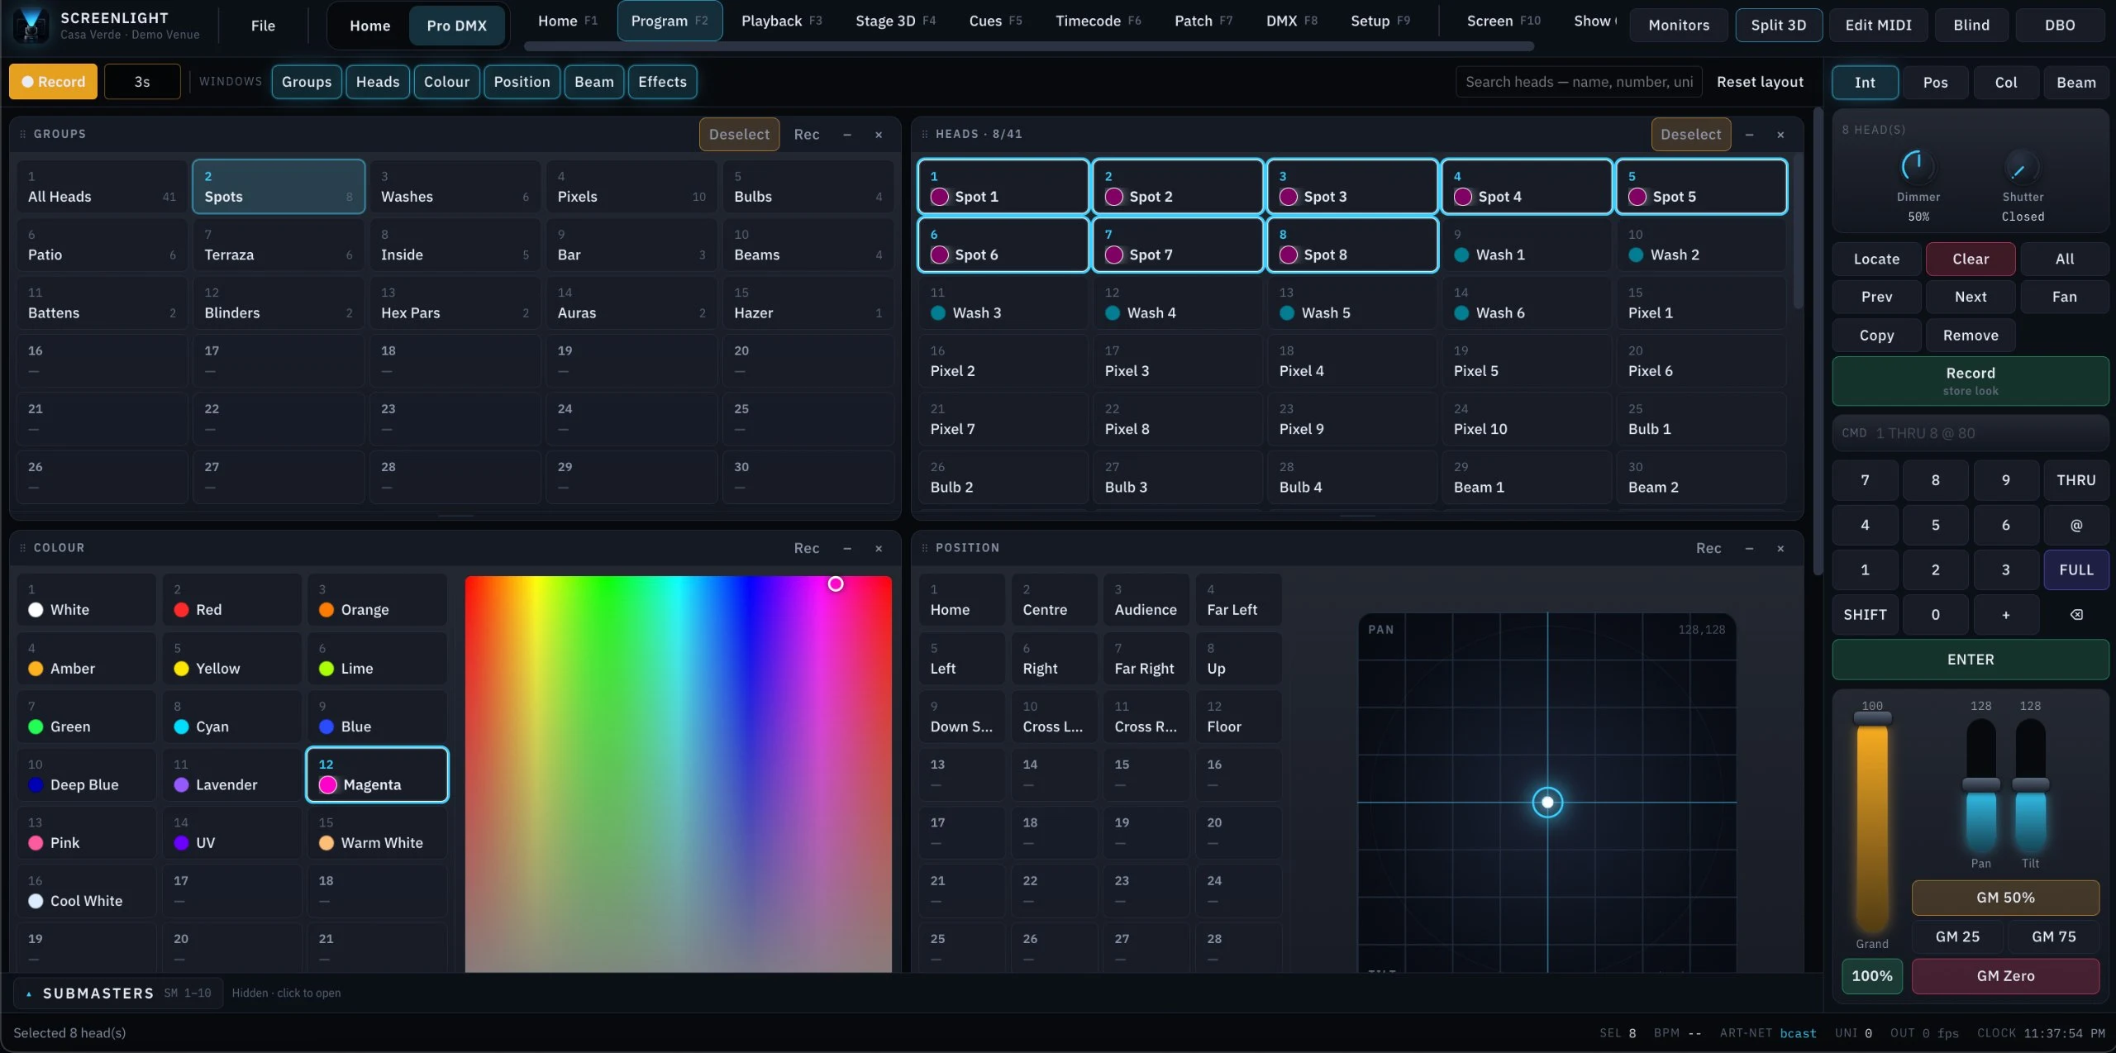
Task: Open the File menu
Action: coord(263,25)
